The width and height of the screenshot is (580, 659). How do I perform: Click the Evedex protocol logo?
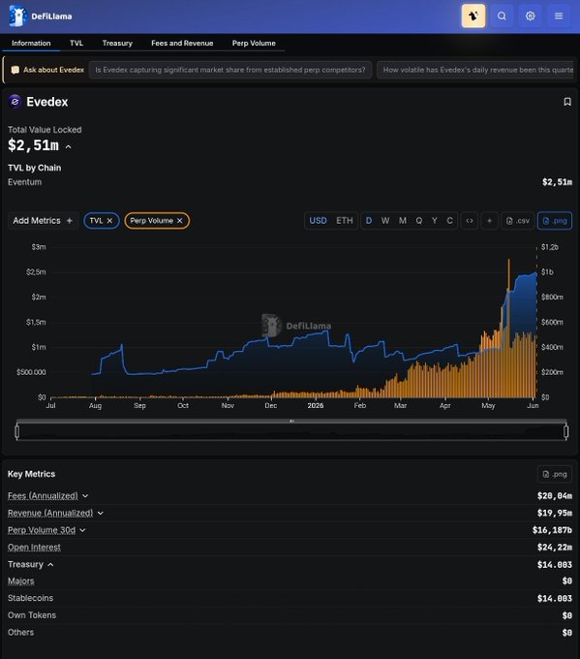coord(15,102)
